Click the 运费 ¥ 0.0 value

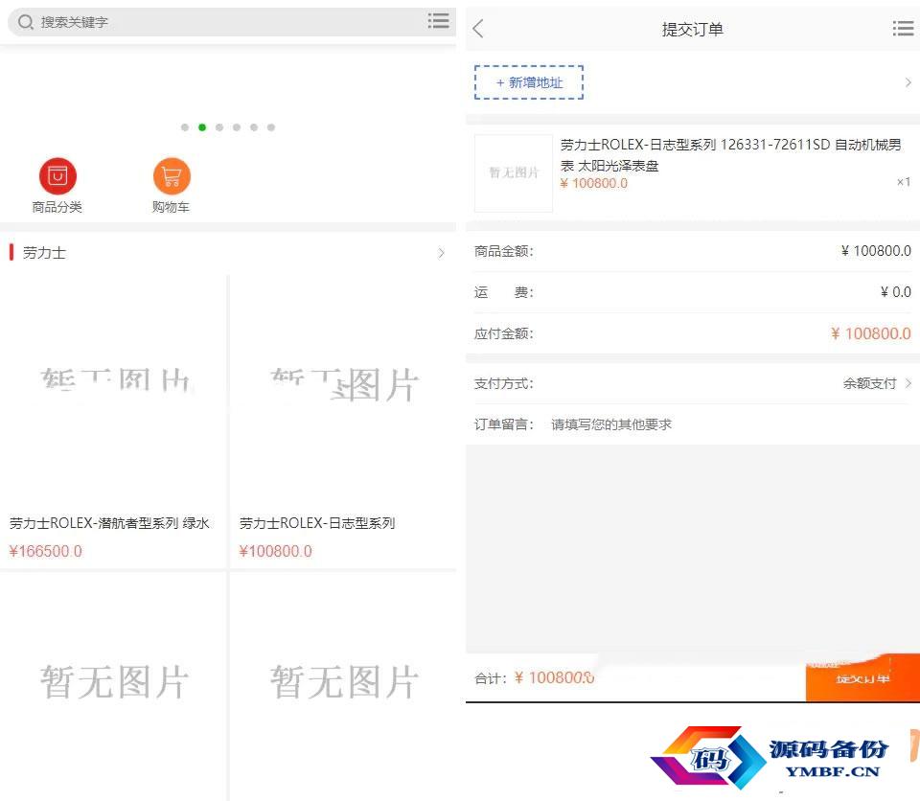895,291
